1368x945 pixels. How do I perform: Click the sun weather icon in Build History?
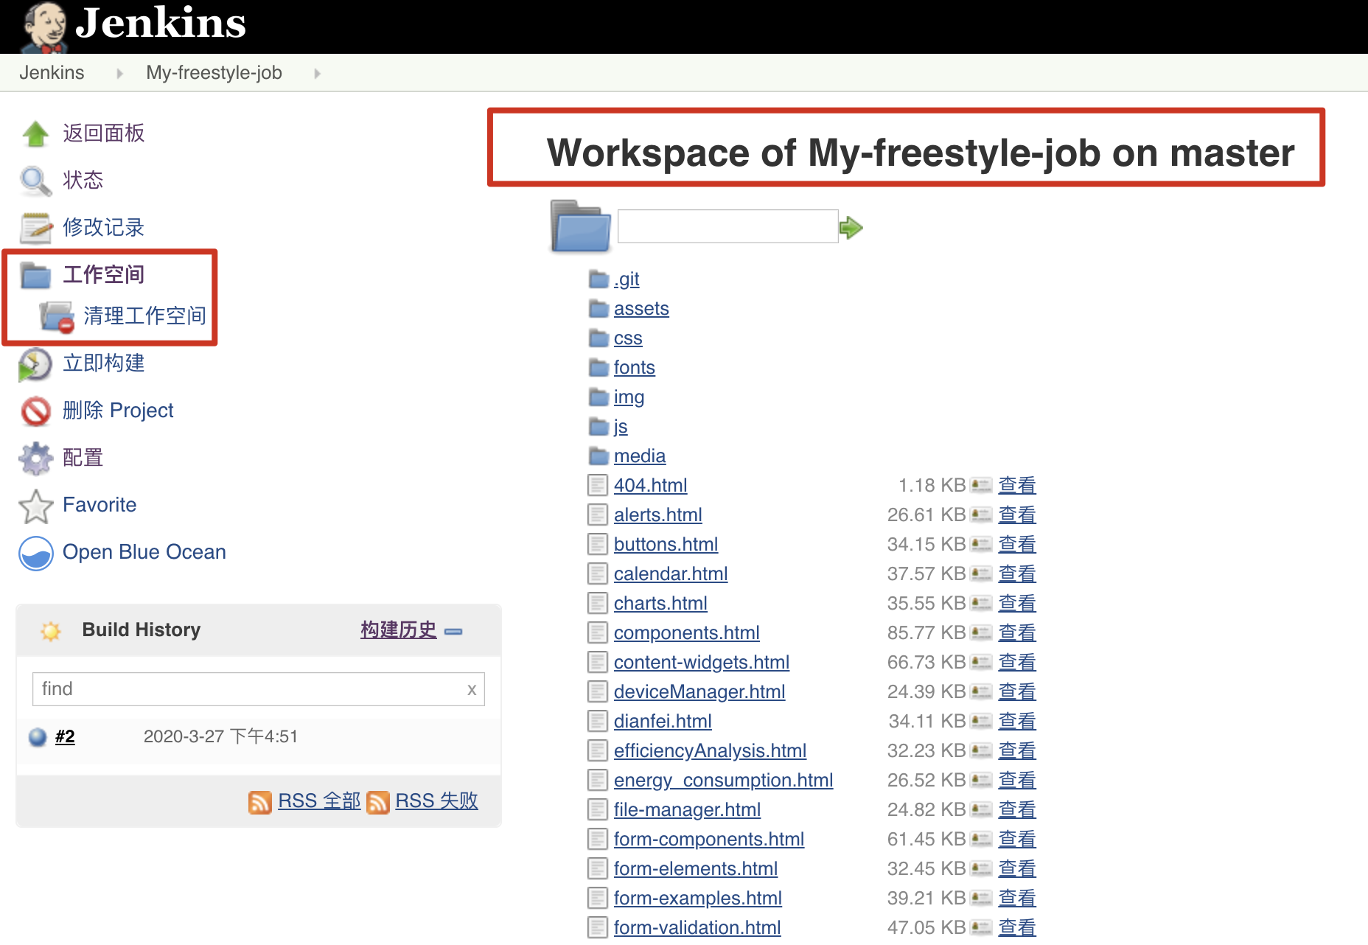coord(51,631)
